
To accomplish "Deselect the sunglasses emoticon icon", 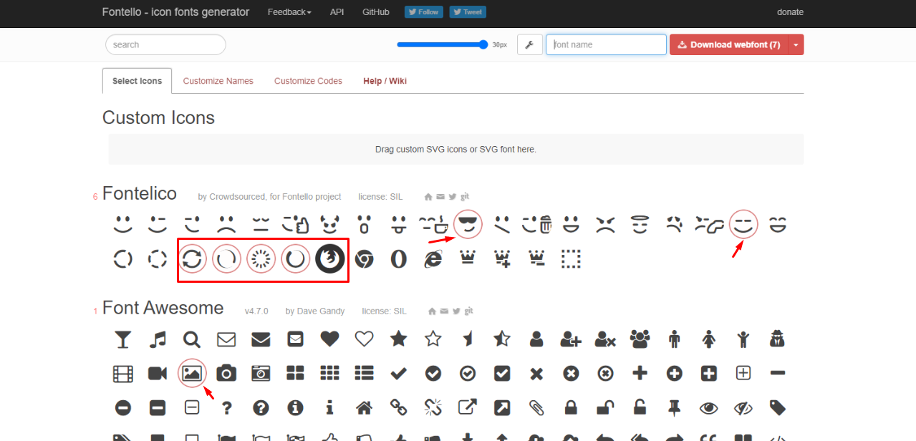I will 468,225.
